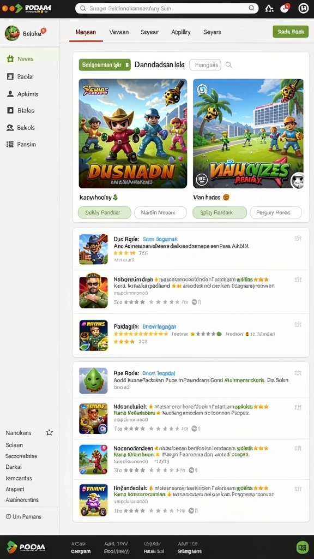Image resolution: width=314 pixels, height=559 pixels.
Task: Click the Man hades label under second banner
Action: coord(207,197)
